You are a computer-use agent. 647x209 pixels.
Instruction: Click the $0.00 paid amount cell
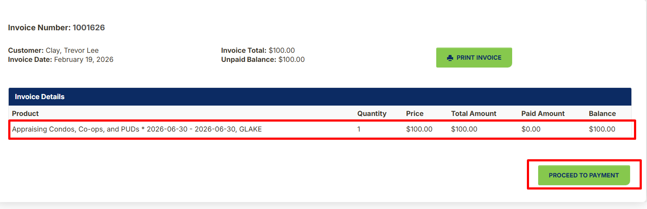(531, 129)
